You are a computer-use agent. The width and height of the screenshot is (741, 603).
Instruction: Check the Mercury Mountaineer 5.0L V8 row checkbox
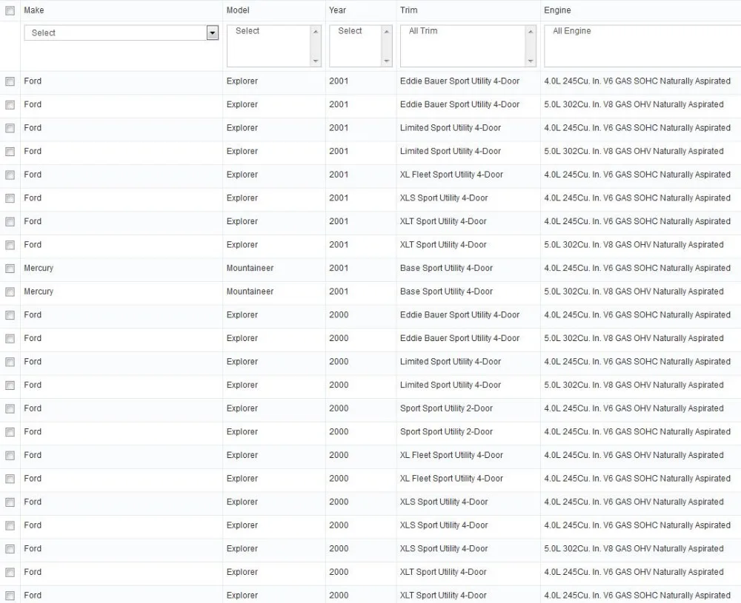10,292
